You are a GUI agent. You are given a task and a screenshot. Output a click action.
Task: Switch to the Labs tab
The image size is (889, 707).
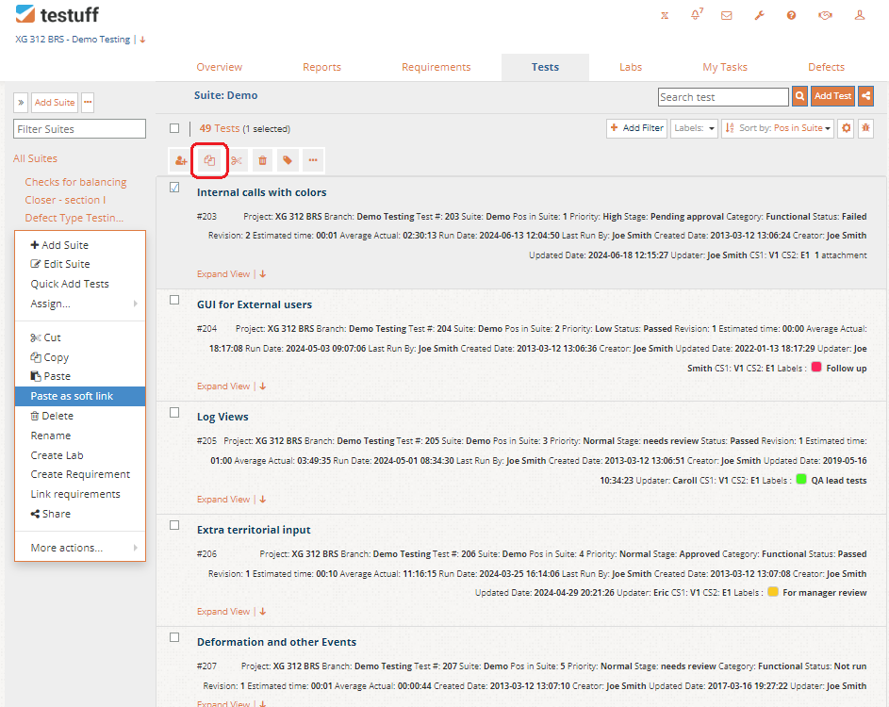[x=631, y=67]
